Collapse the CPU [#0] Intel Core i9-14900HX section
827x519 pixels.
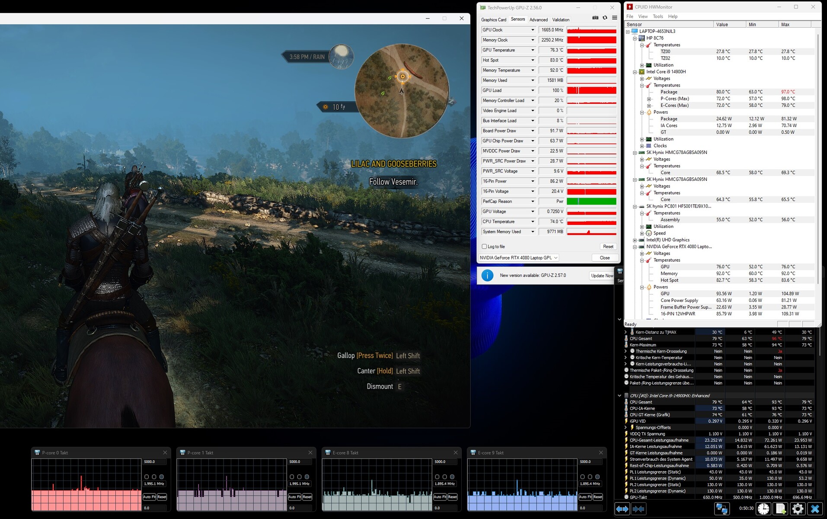[x=619, y=395]
